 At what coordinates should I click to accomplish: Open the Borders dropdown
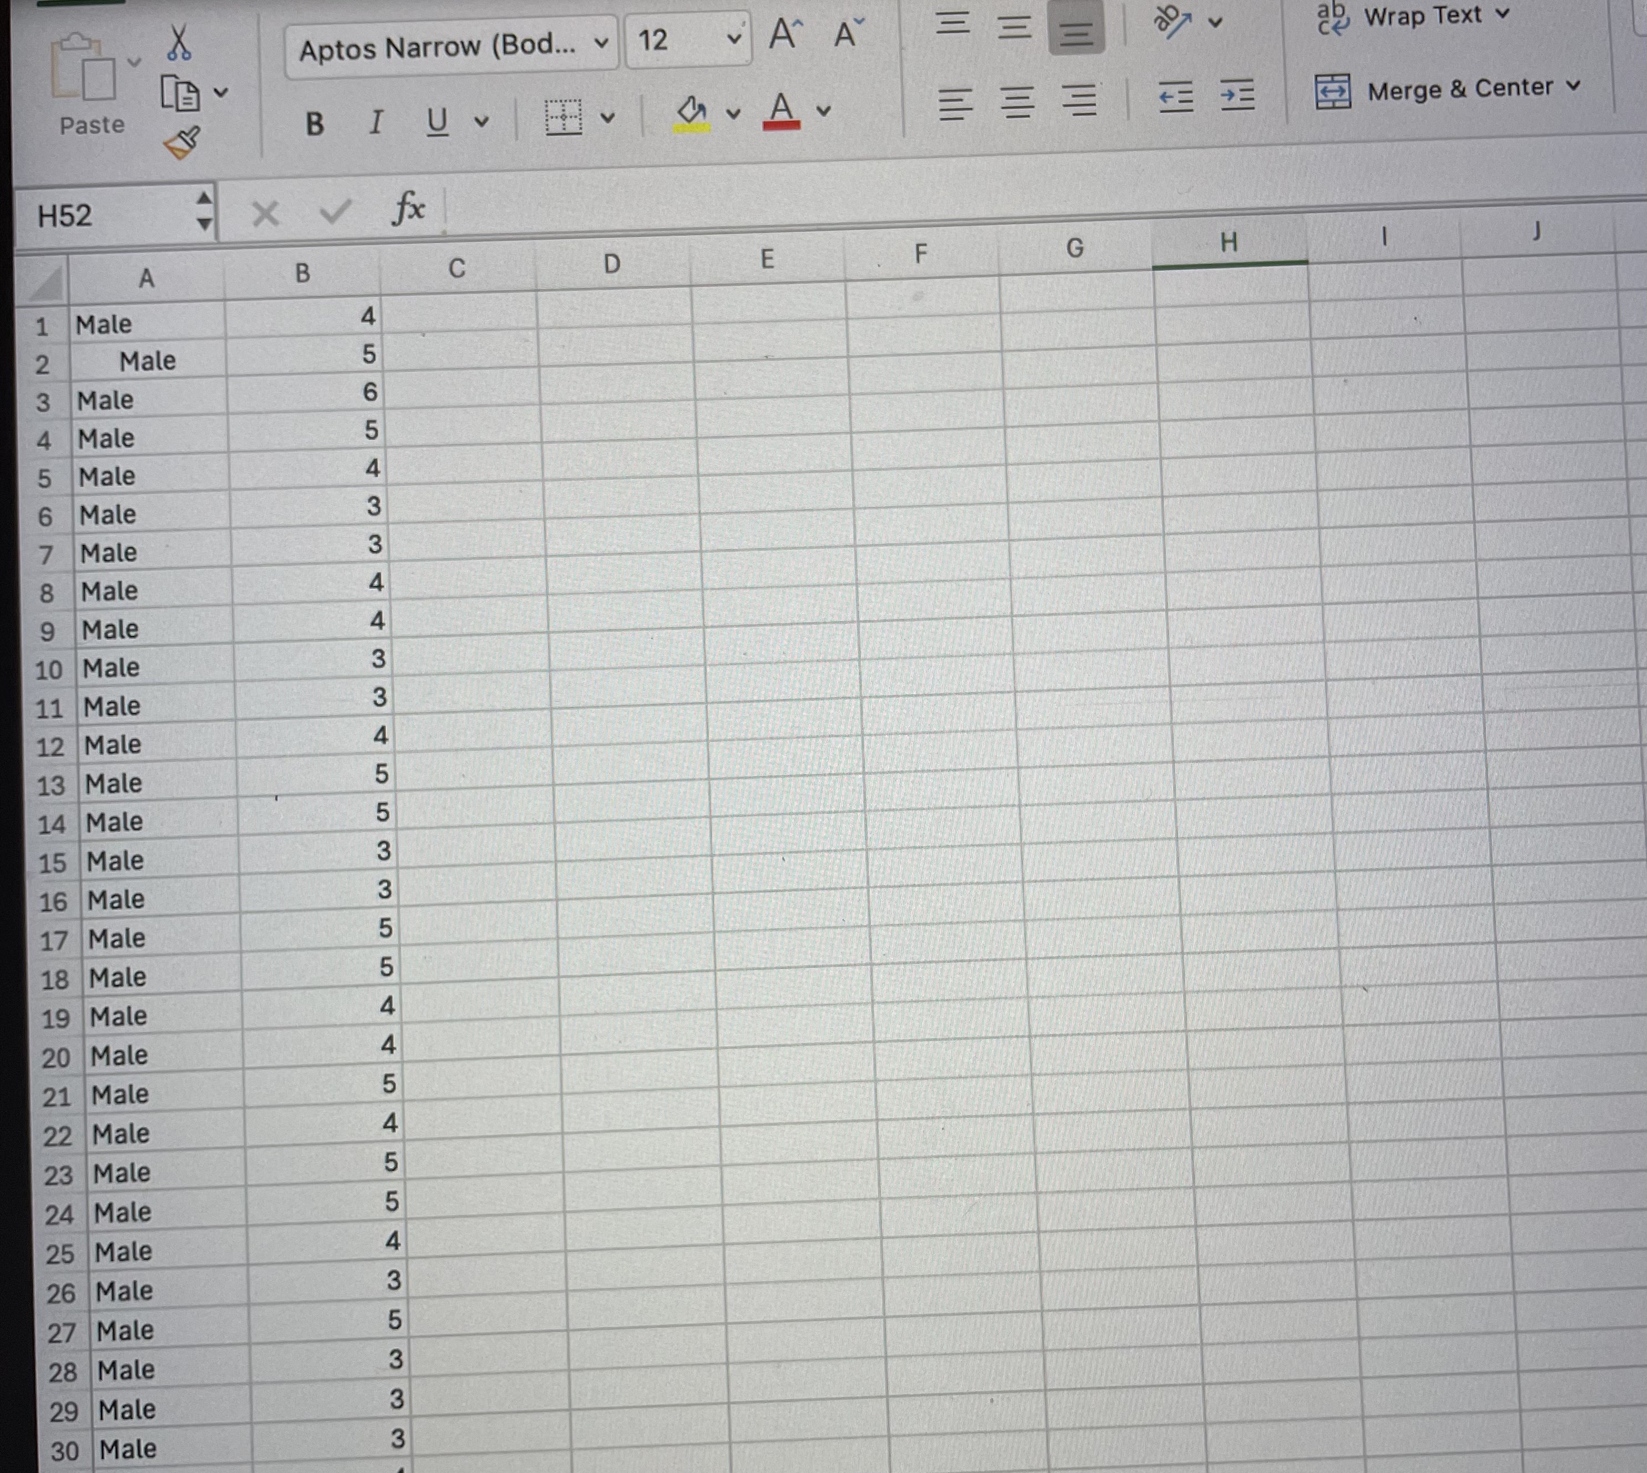[607, 117]
